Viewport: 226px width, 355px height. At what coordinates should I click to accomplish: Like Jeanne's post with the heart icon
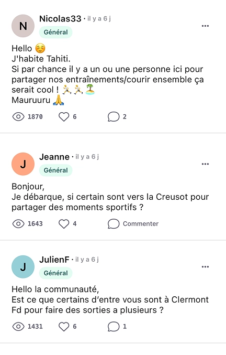click(64, 224)
